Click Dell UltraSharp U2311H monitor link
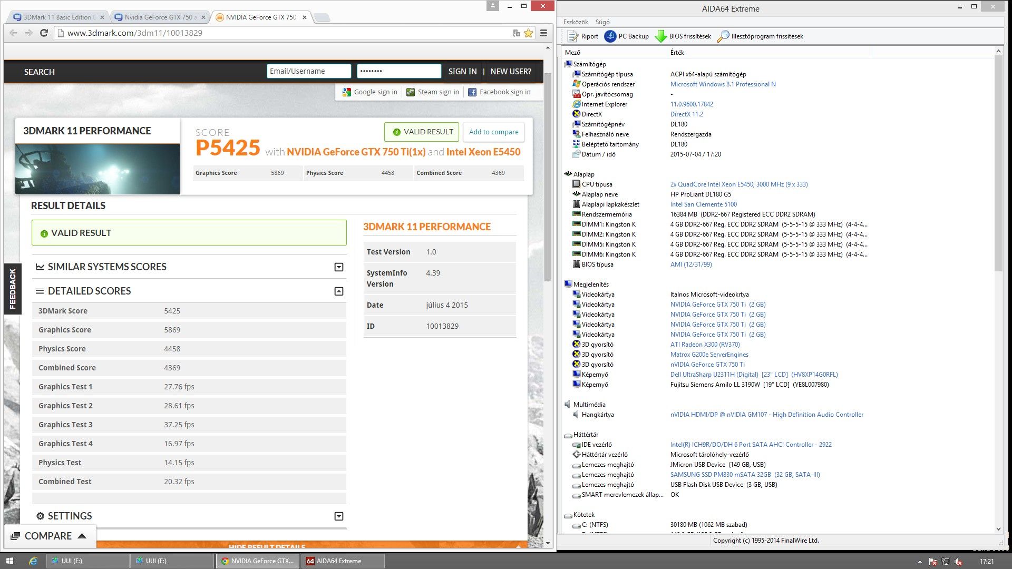This screenshot has width=1012, height=569. click(x=754, y=375)
